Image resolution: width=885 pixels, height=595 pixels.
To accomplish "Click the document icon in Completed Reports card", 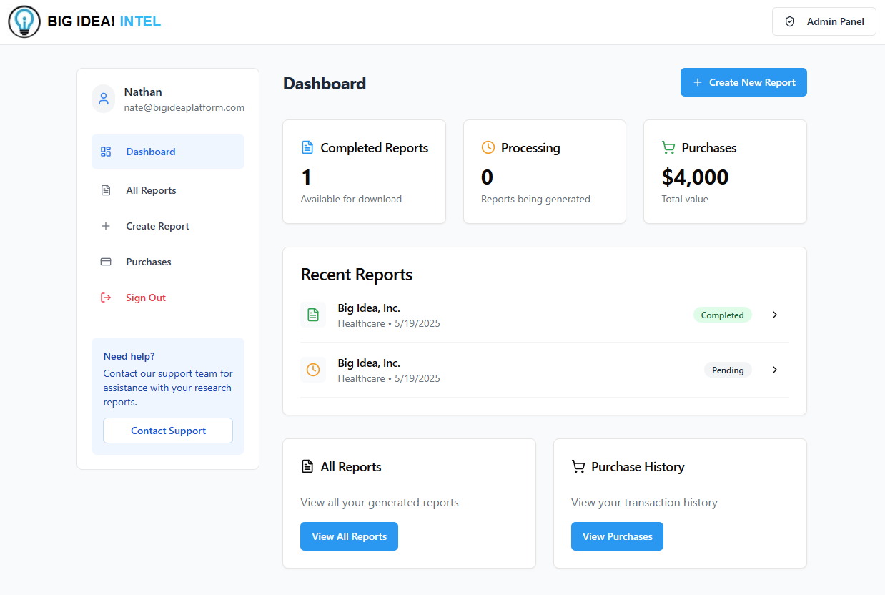I will click(307, 148).
